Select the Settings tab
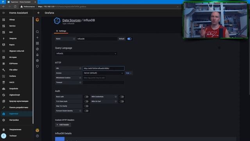Screen dimensions: 250x141 61,31
